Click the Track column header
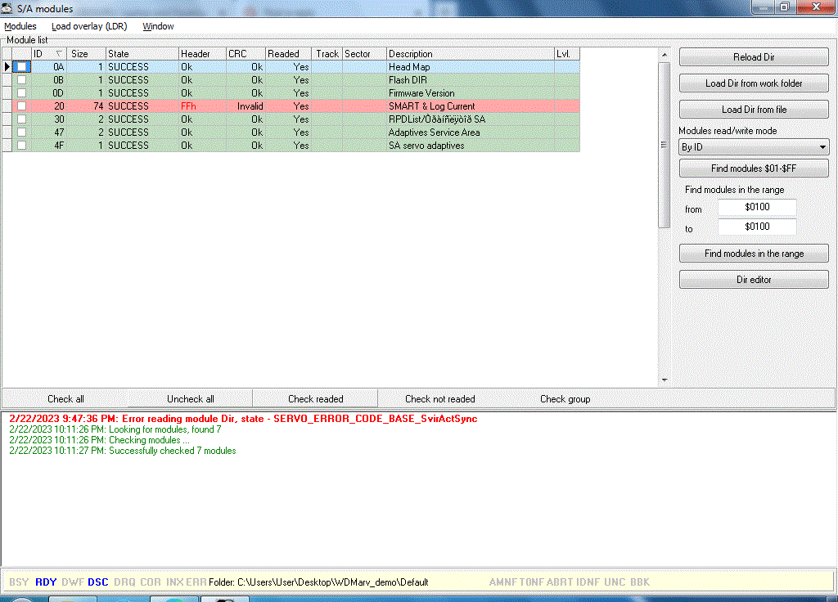838x602 pixels. pyautogui.click(x=327, y=54)
